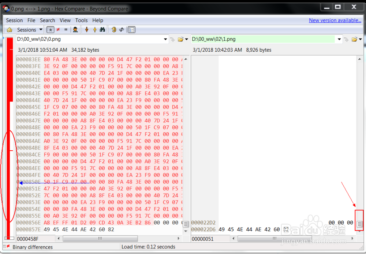Maximize the Beyond Compare window
Screen dimensions: 366x254
[x=337, y=7]
